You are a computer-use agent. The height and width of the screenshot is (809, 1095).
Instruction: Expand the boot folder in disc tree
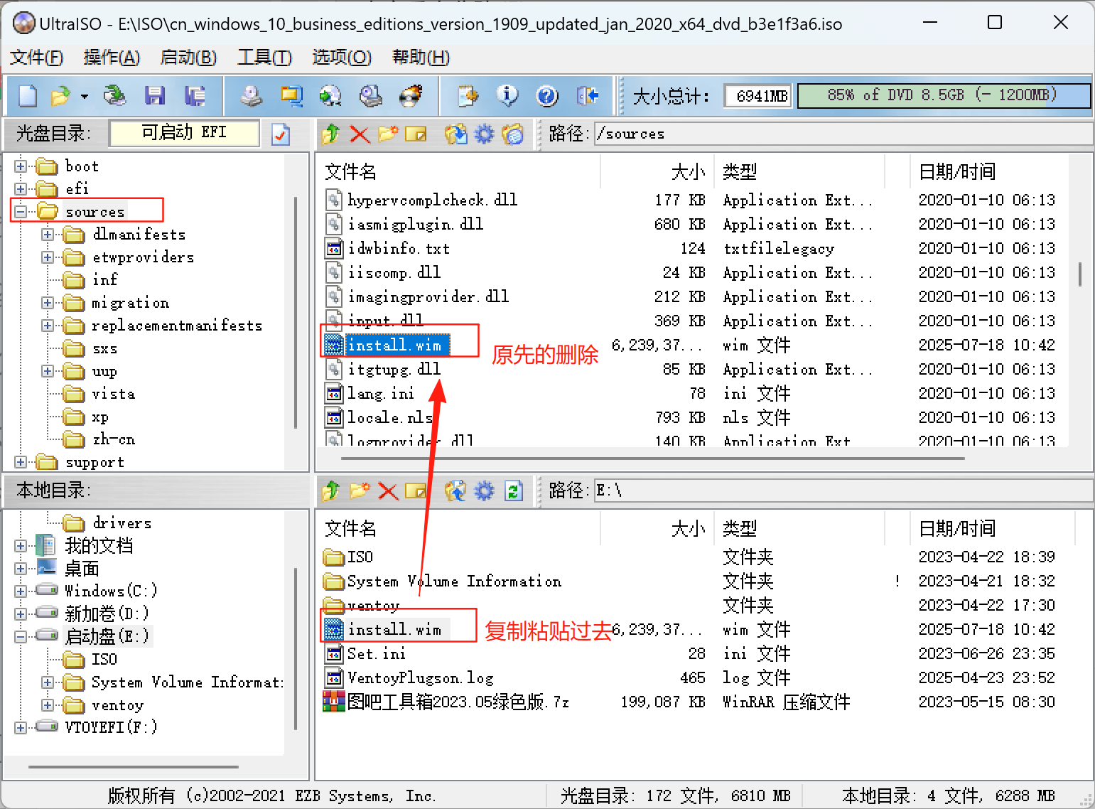tap(21, 166)
